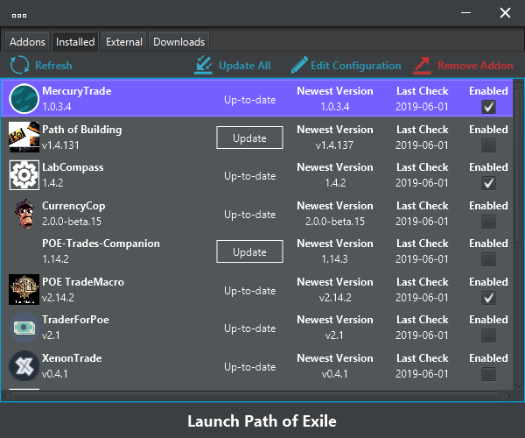The image size is (525, 438).
Task: Click installed version 2.0.0-beta.15 of CurrencyCop
Action: coord(72,222)
